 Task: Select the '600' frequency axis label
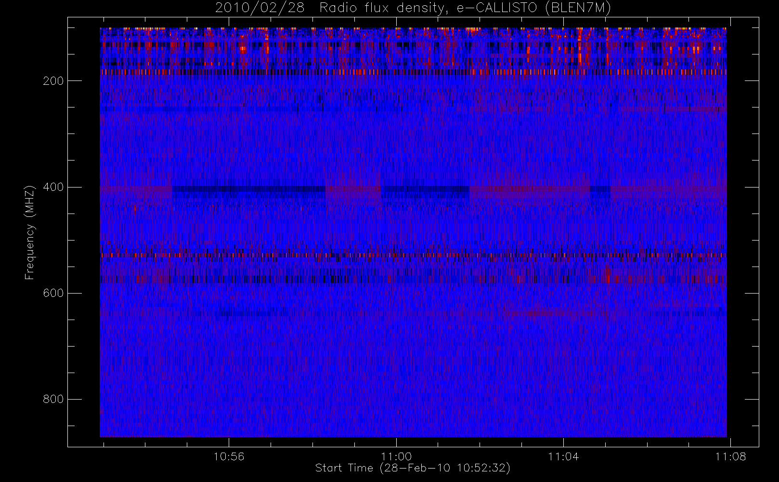[53, 293]
